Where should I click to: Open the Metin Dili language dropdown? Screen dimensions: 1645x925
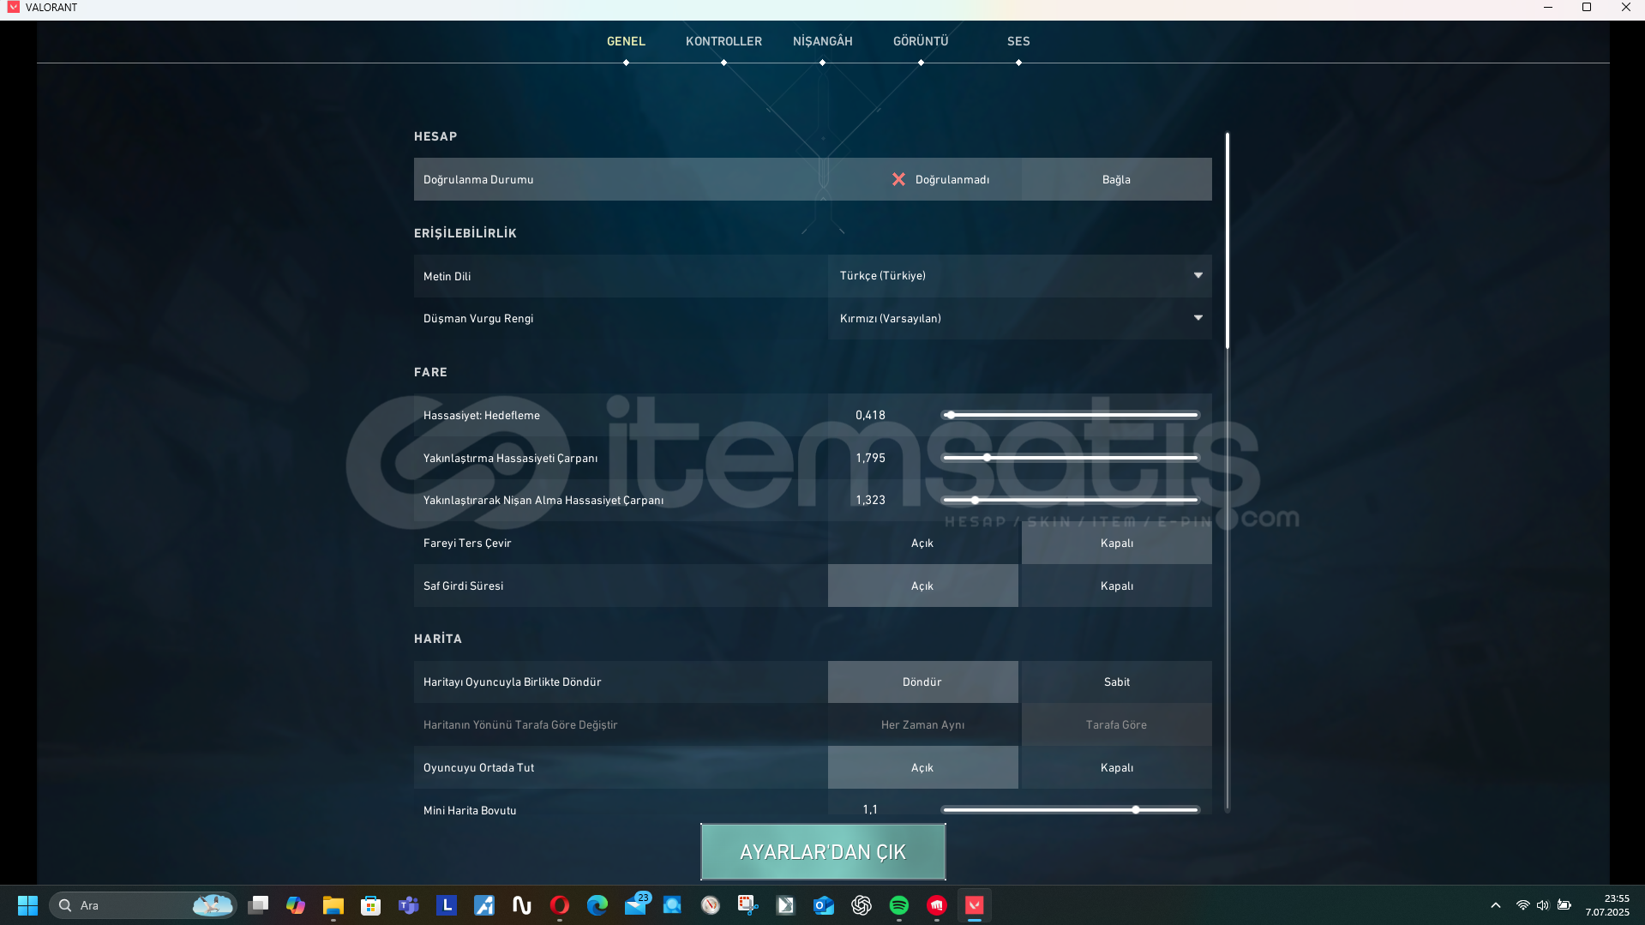point(1020,276)
